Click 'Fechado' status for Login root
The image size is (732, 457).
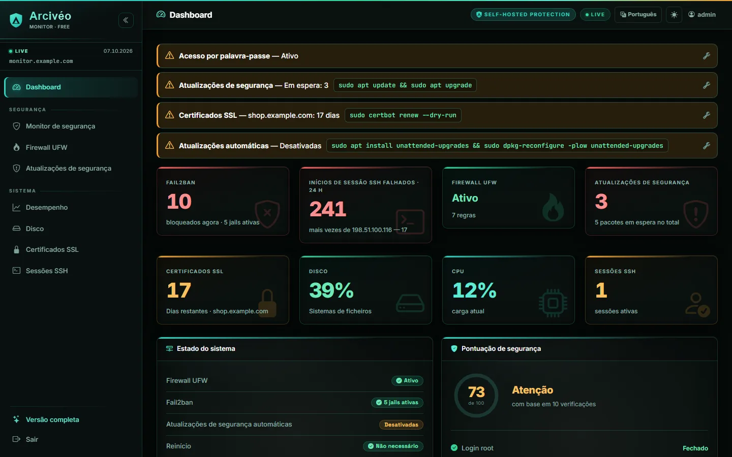coord(695,448)
